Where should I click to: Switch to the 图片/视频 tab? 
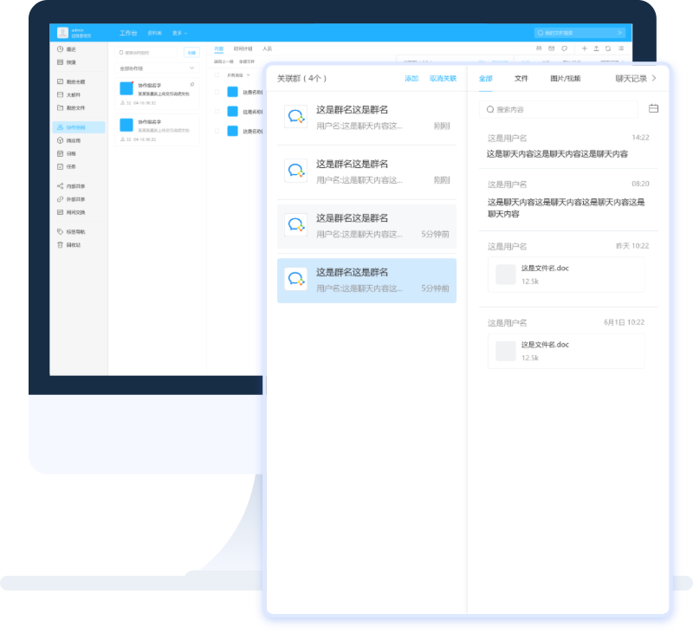click(x=566, y=78)
